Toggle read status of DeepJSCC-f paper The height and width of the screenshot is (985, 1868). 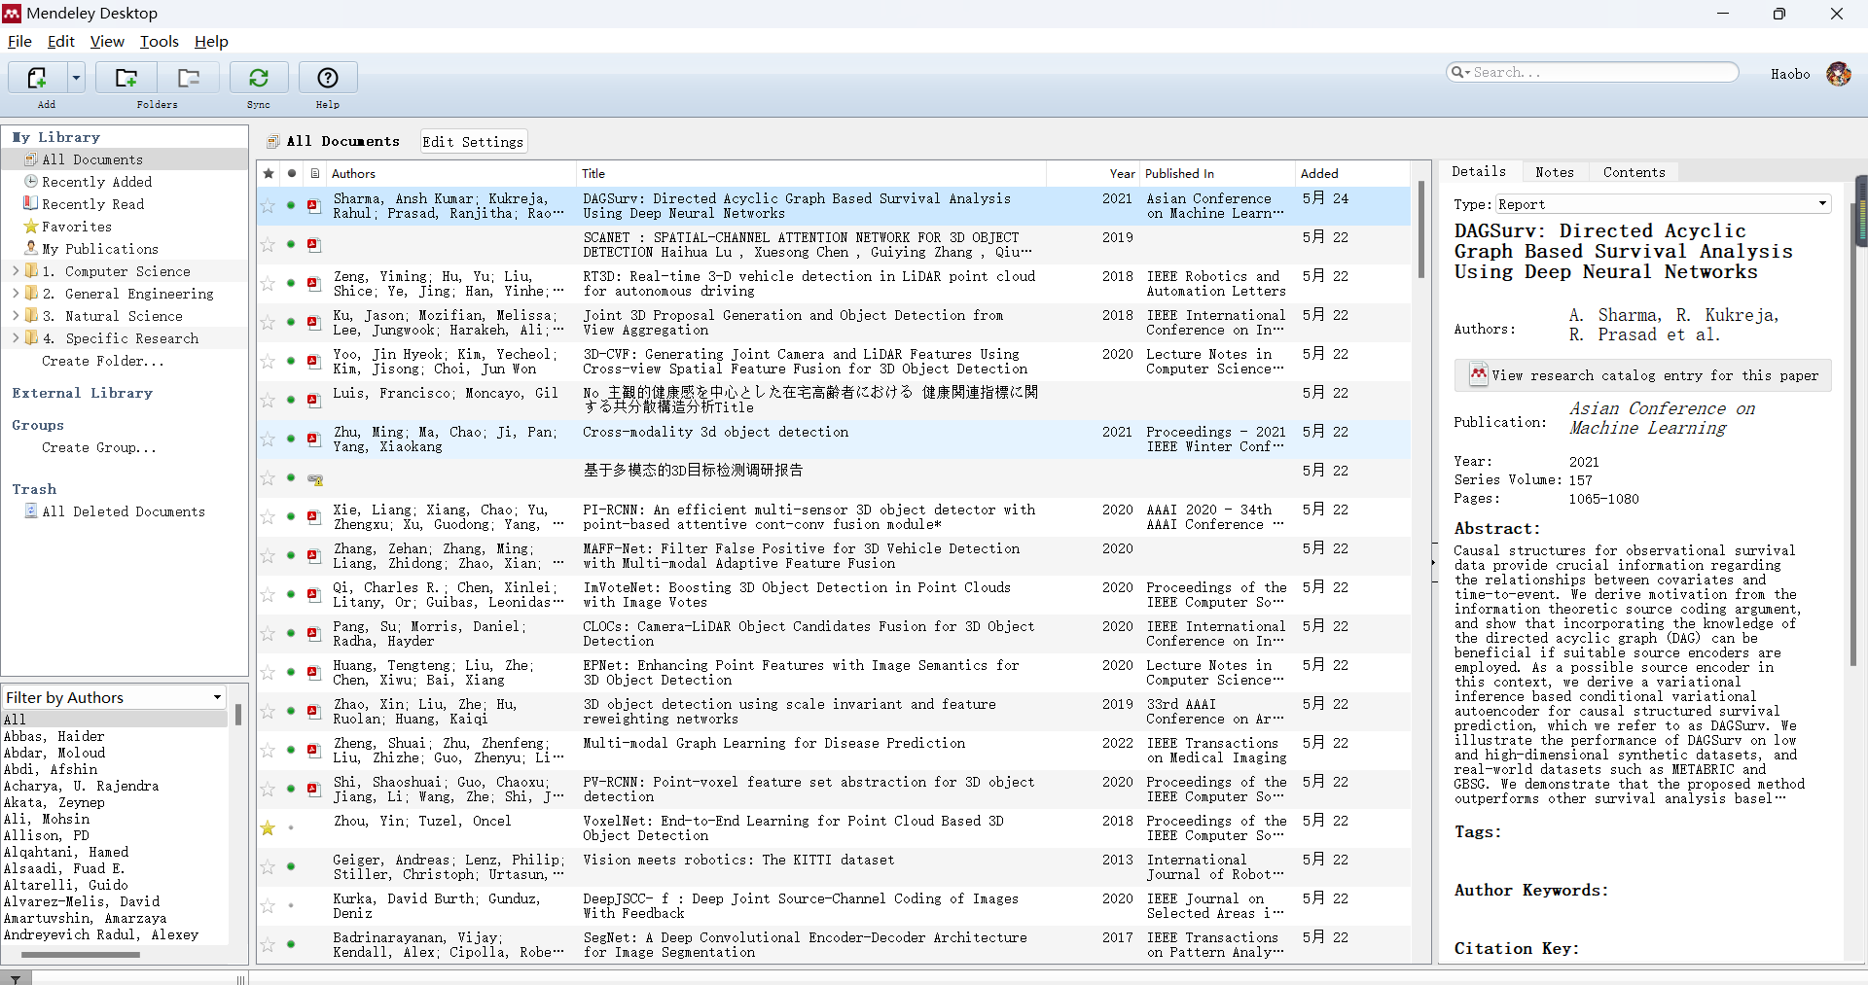coord(291,905)
